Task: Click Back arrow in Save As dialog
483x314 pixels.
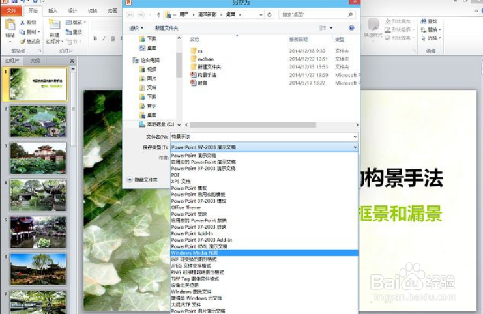Action: click(x=130, y=15)
